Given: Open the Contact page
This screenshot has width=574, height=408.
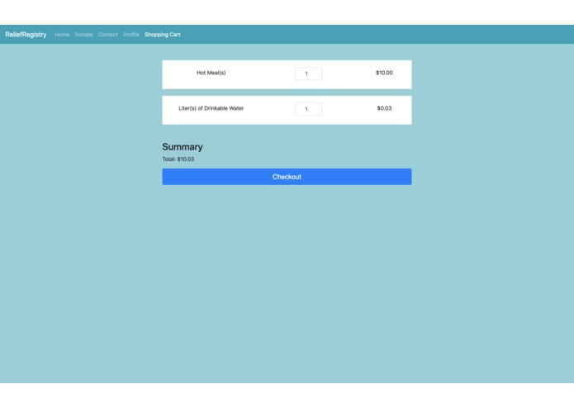Looking at the screenshot, I should [x=108, y=35].
